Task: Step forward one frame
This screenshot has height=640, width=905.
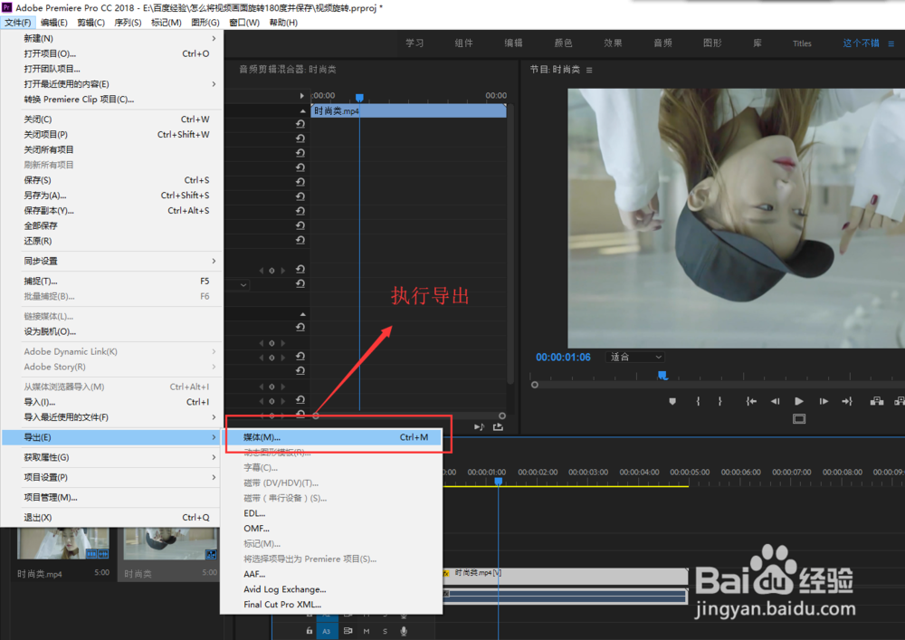Action: pos(824,401)
